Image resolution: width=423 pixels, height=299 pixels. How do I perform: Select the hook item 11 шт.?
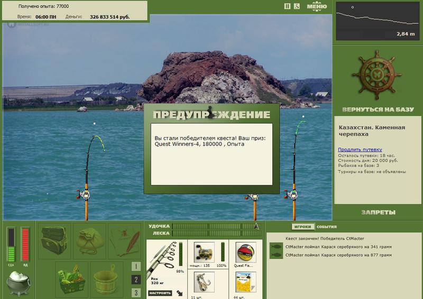(204, 282)
